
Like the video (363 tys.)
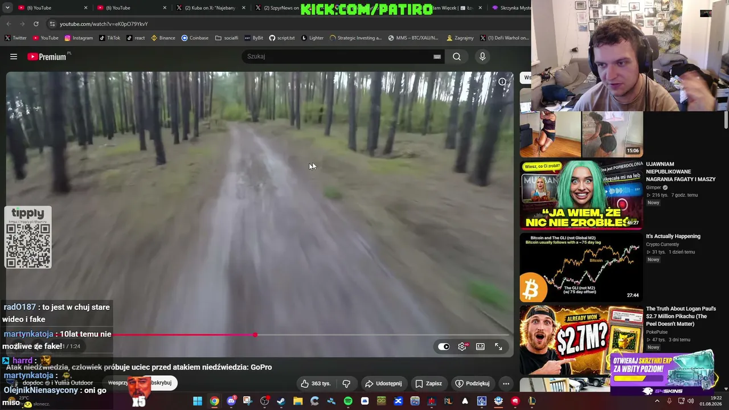click(316, 383)
